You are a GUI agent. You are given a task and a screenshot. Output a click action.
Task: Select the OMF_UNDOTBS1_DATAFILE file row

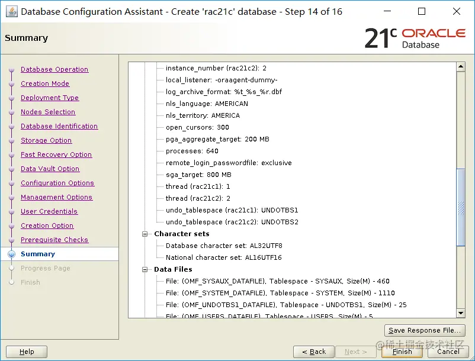(x=286, y=305)
